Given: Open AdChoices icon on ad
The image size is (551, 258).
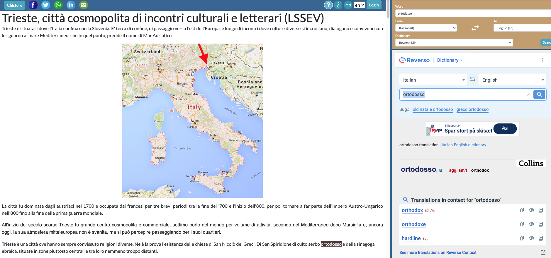Looking at the screenshot, I should coord(428,129).
